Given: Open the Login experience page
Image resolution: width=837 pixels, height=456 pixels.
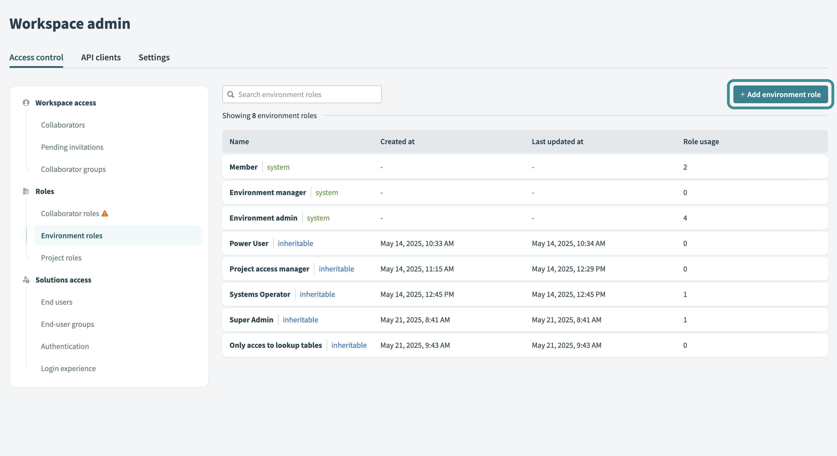Looking at the screenshot, I should click(x=68, y=368).
